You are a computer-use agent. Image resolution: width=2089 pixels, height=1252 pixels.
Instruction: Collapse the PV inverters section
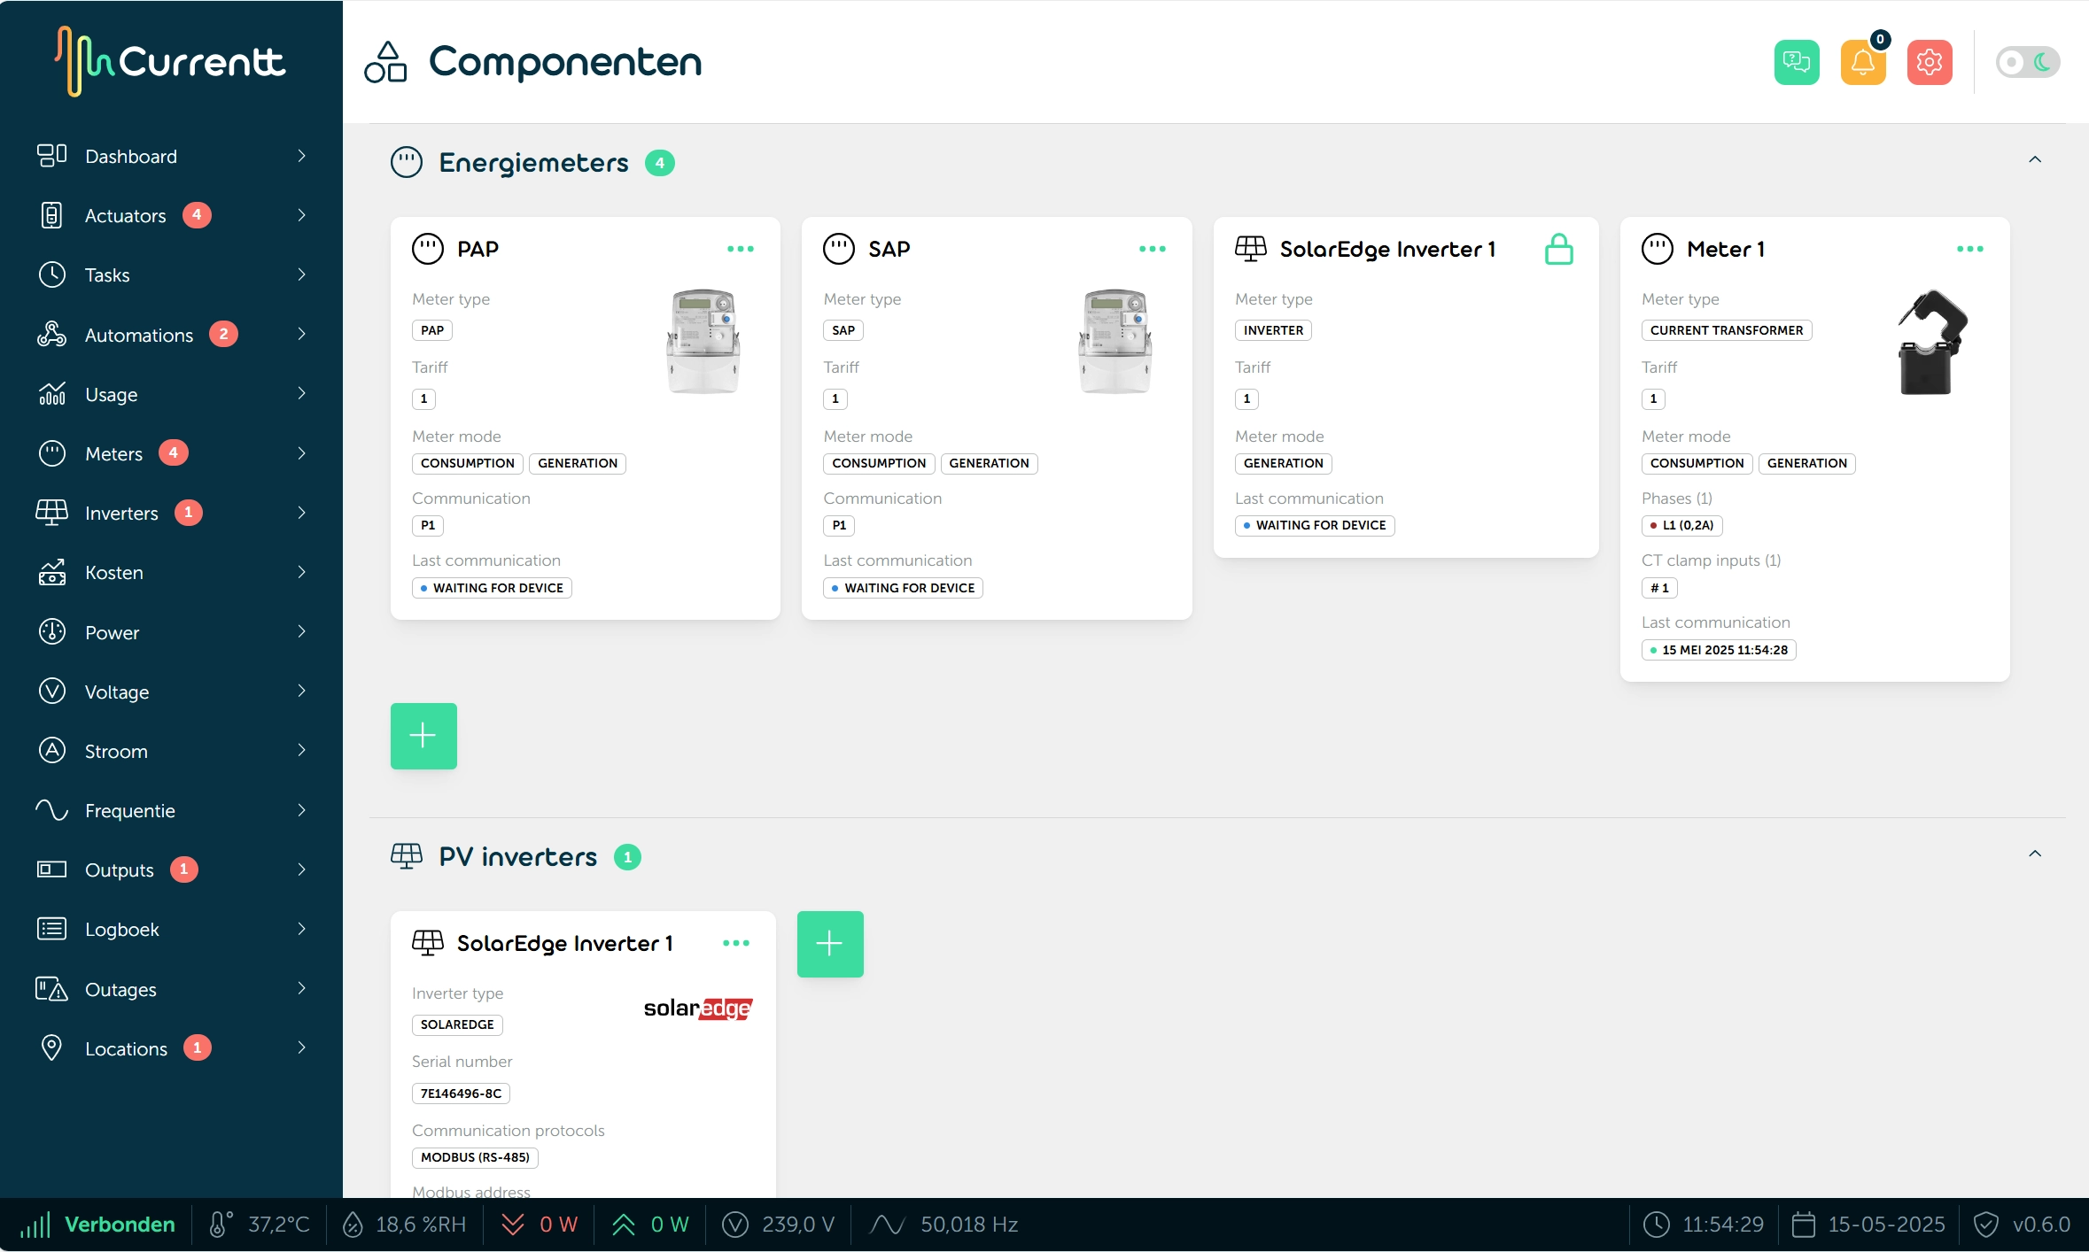[2034, 854]
